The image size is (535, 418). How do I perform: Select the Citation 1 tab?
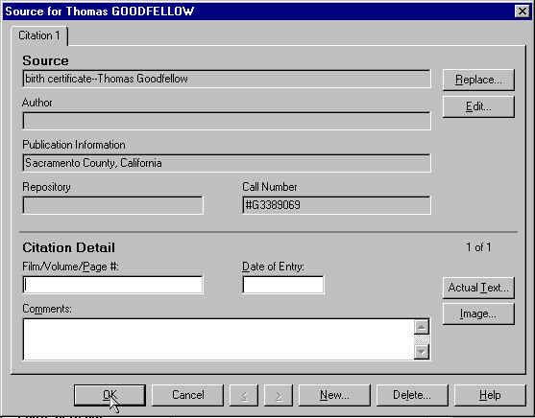39,35
